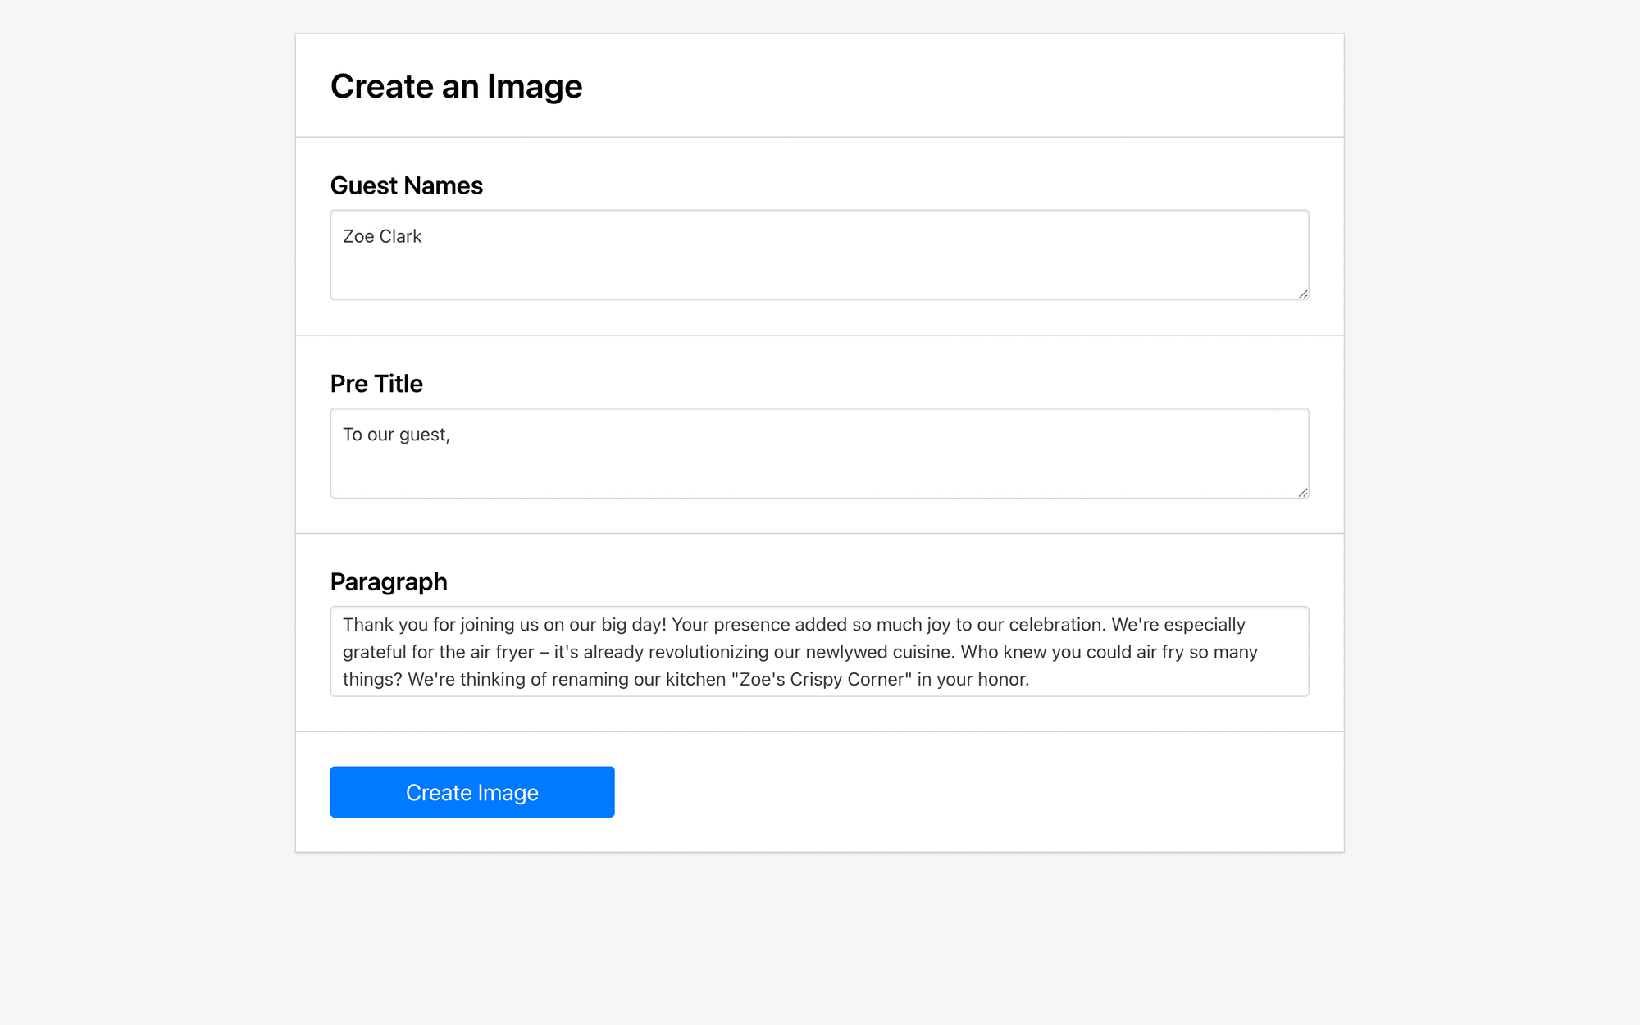Click the Create Image button
The image size is (1640, 1025).
471,791
